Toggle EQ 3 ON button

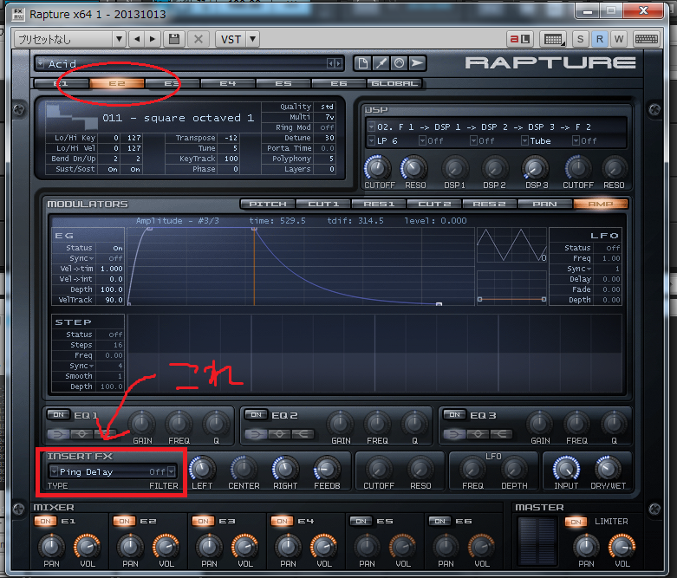tap(454, 415)
